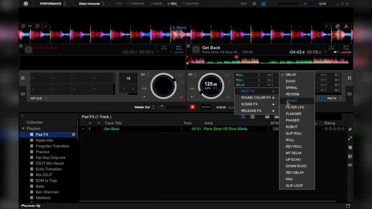Set star rating for Get Back

coord(334,129)
